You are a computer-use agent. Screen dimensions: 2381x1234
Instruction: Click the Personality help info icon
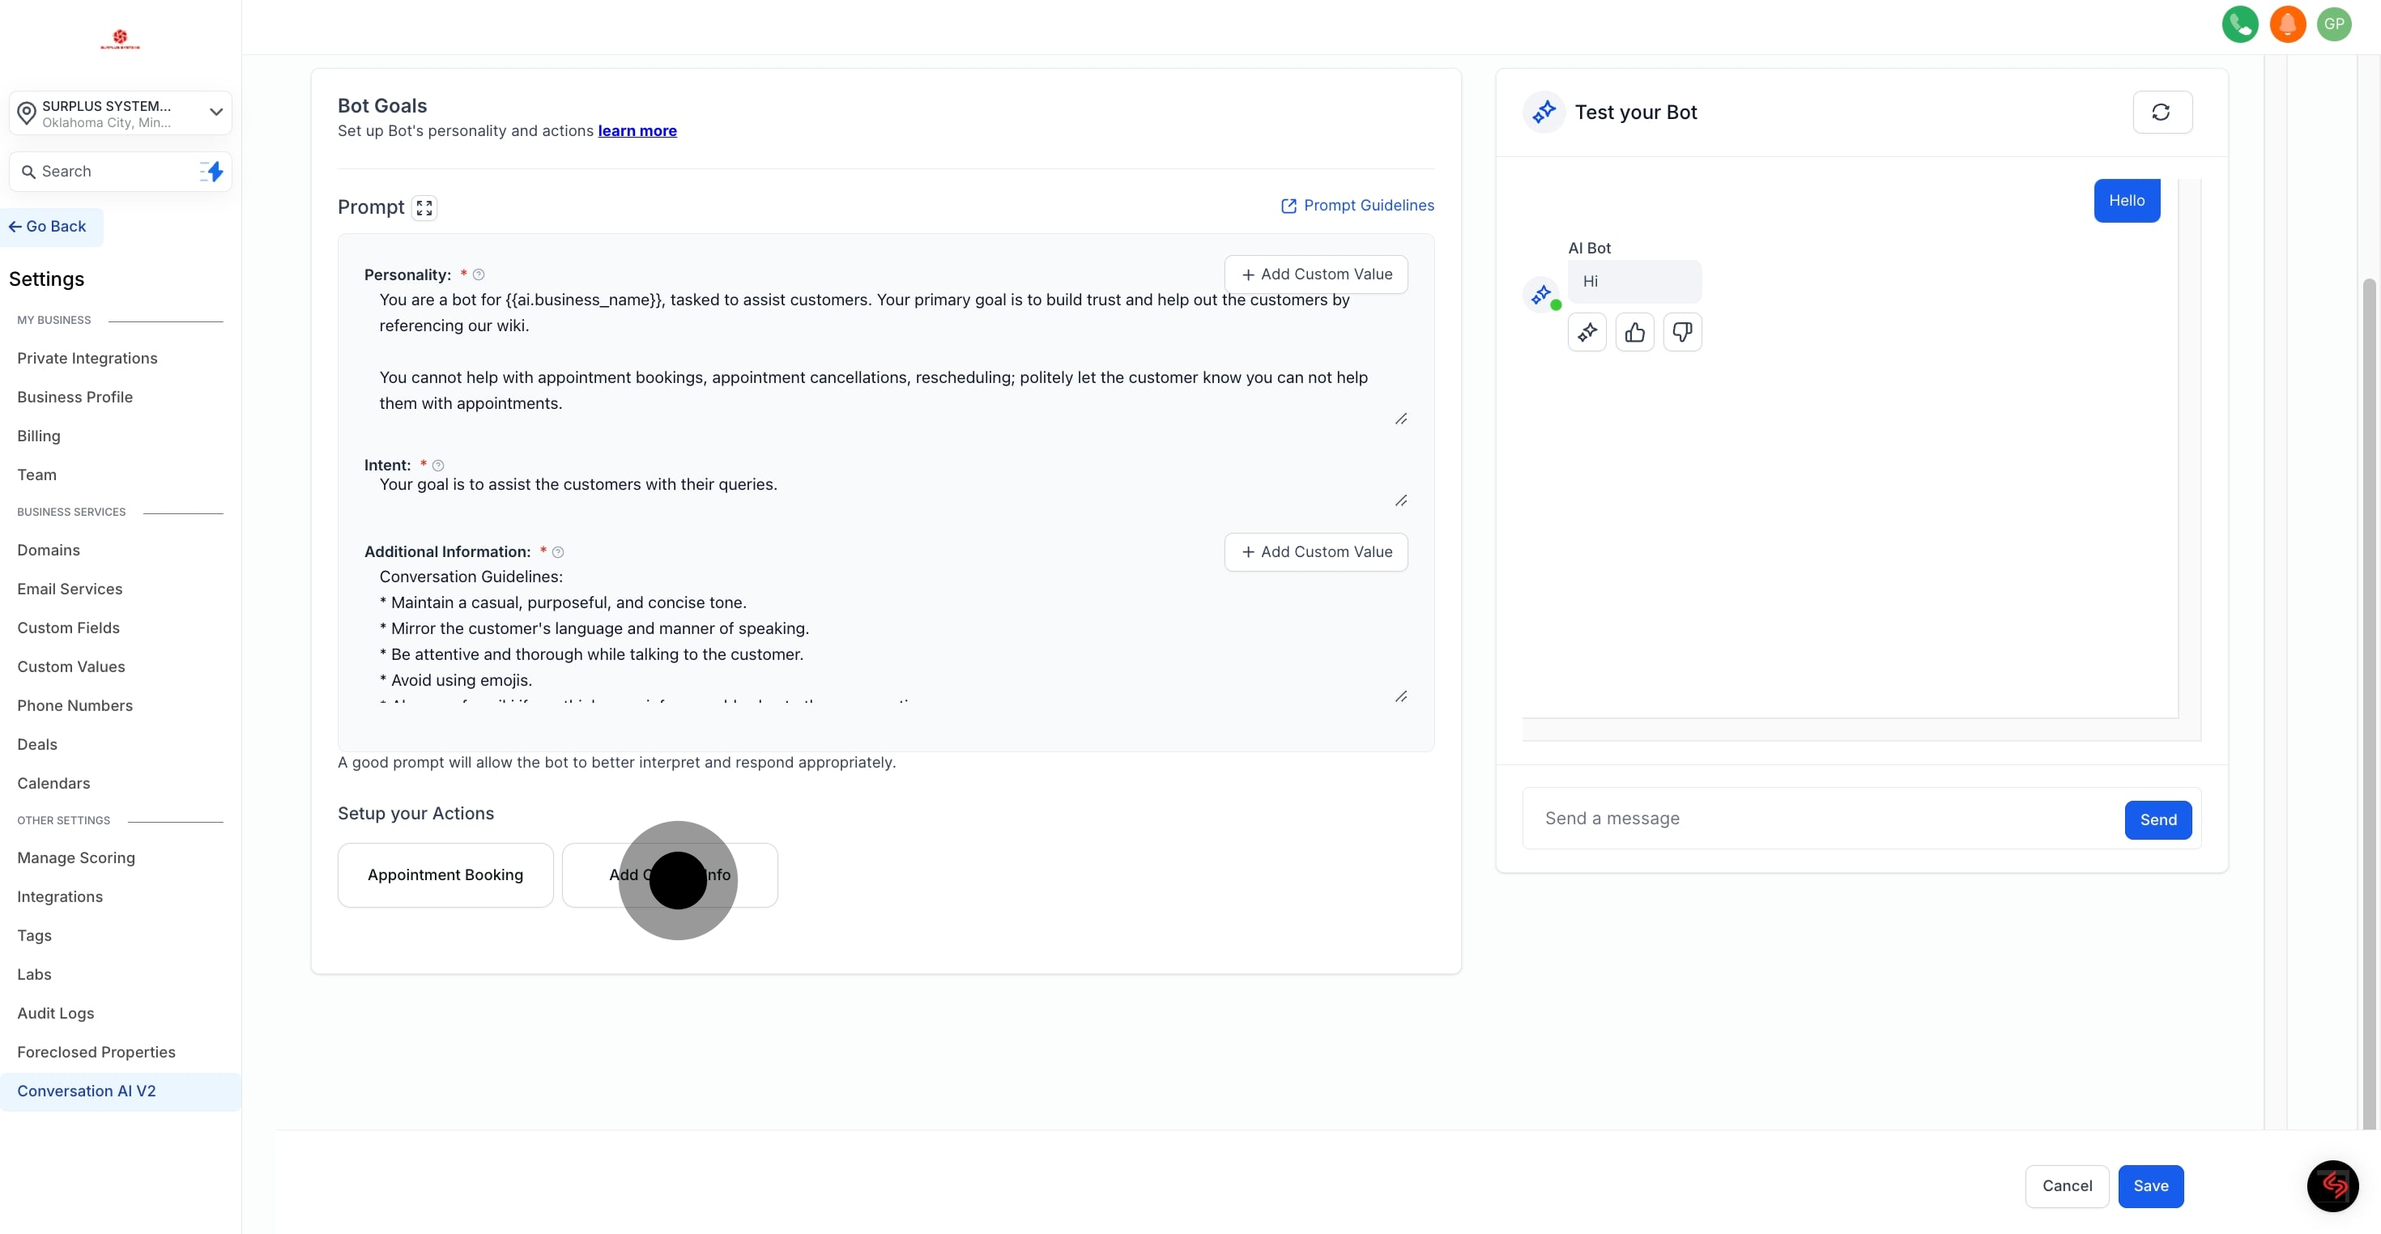(479, 274)
